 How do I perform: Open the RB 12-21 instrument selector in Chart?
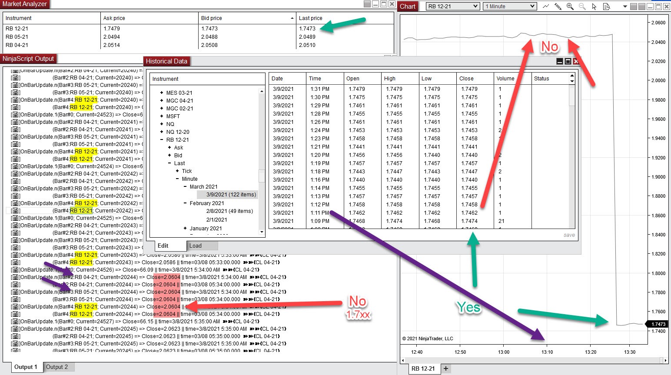tap(453, 7)
